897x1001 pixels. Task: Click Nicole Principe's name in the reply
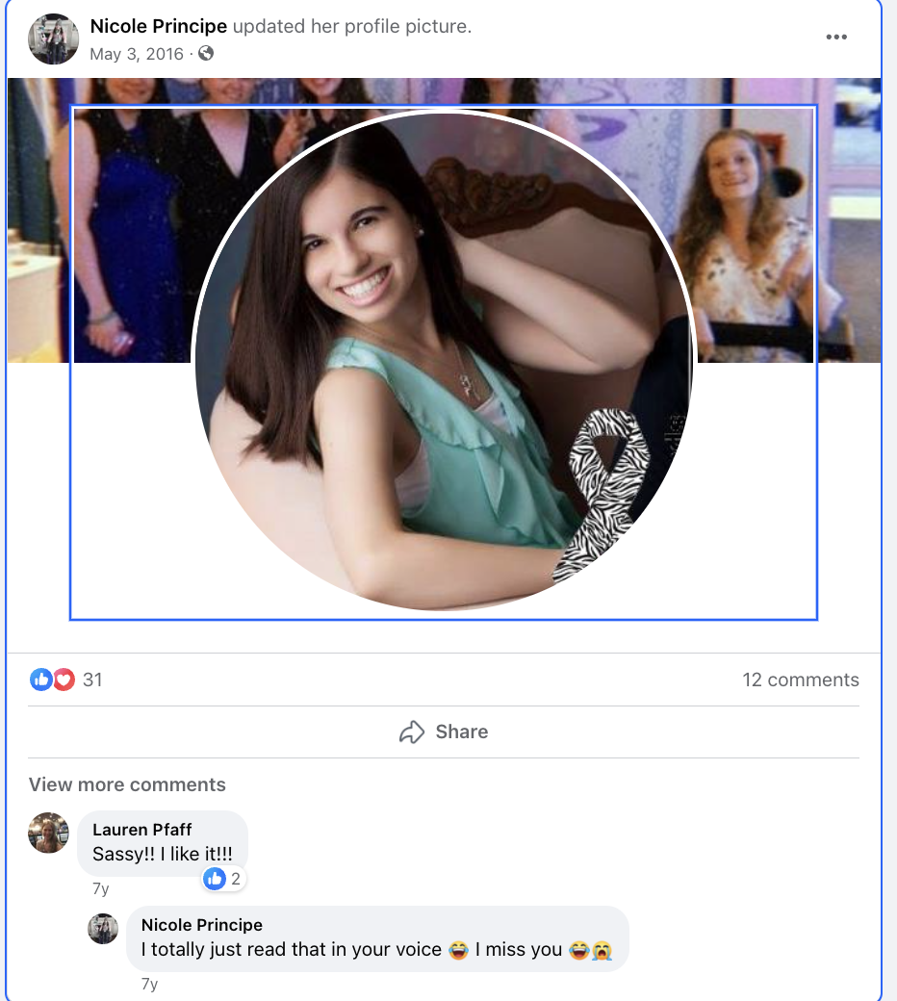point(202,925)
